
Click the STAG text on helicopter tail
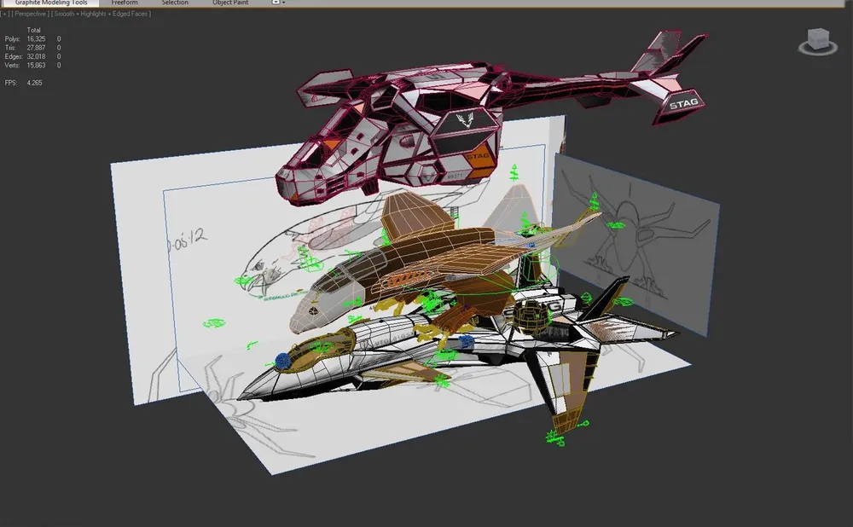point(682,103)
